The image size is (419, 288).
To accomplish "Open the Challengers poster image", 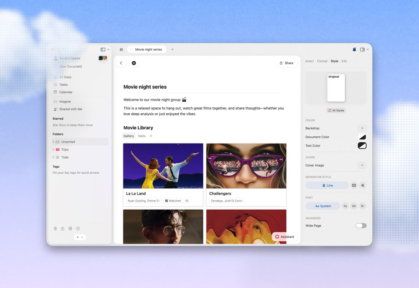I will click(x=246, y=166).
